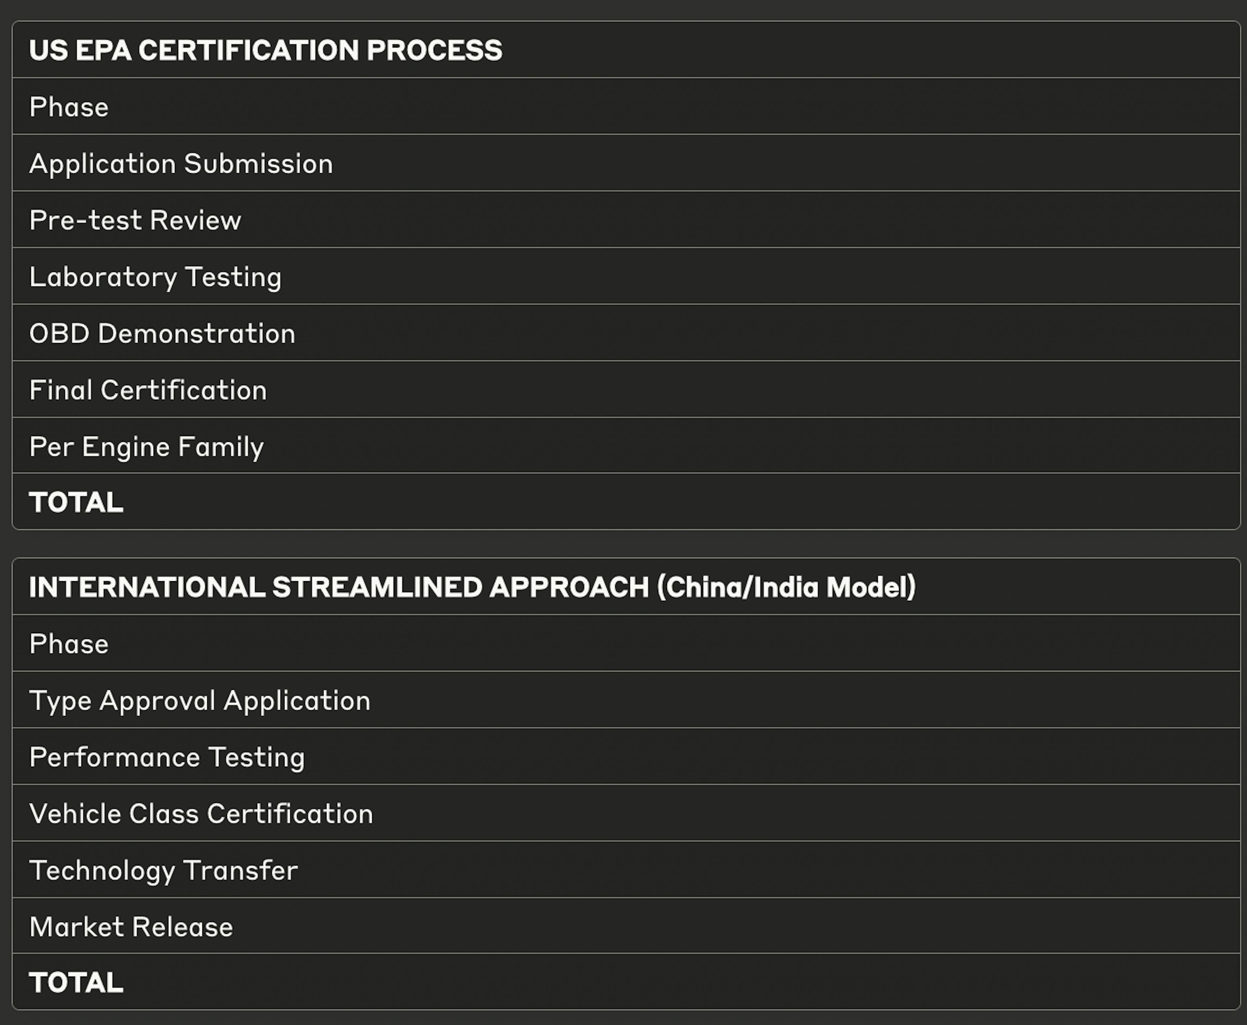Select the 'Performance Testing' row
This screenshot has height=1025, width=1247.
(x=625, y=756)
